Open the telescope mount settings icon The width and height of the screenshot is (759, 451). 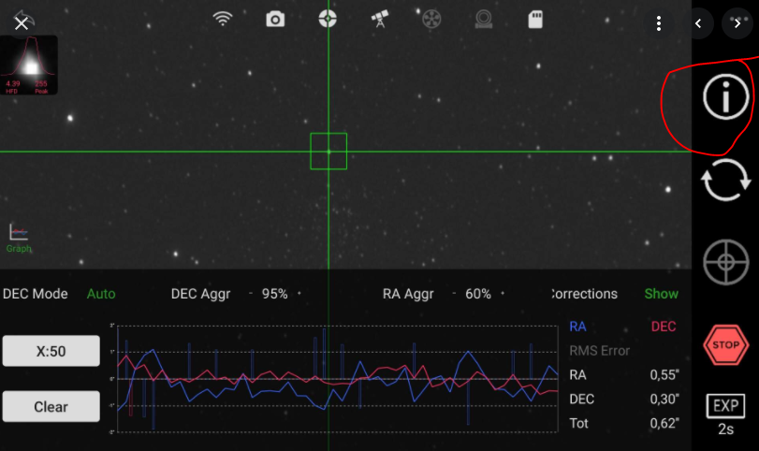pyautogui.click(x=380, y=19)
